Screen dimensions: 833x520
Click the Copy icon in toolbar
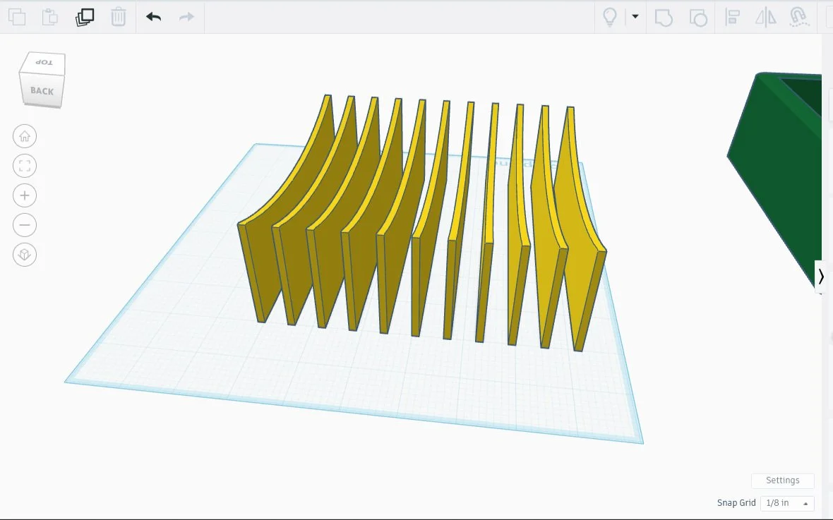pos(17,17)
